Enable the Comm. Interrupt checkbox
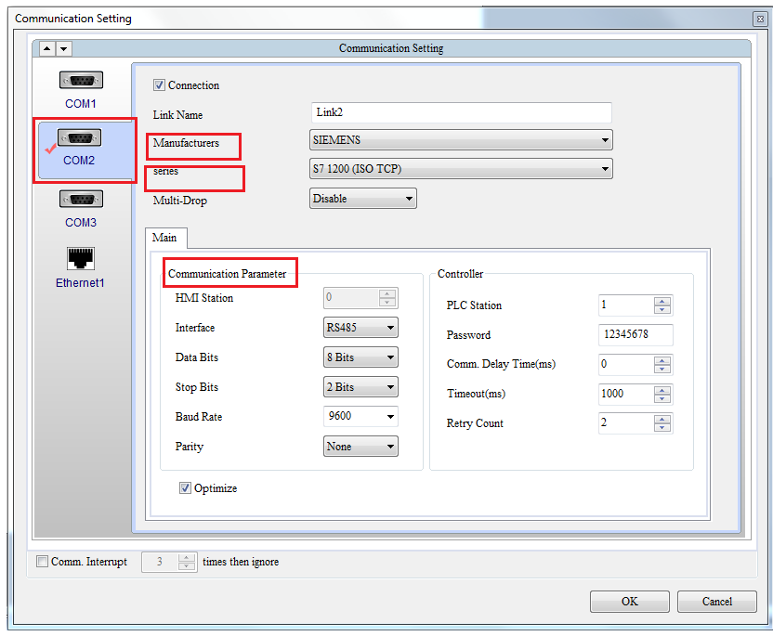 click(42, 561)
